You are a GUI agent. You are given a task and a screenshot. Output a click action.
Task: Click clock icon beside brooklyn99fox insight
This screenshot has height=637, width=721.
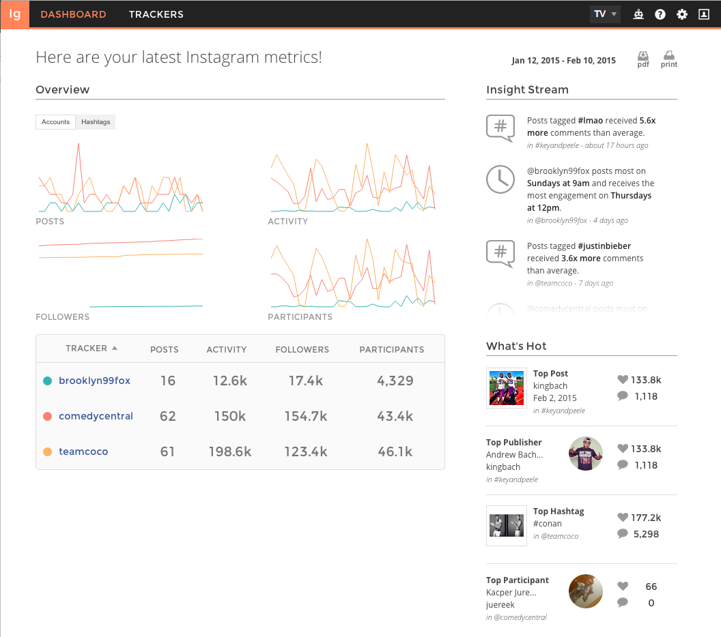pos(500,179)
